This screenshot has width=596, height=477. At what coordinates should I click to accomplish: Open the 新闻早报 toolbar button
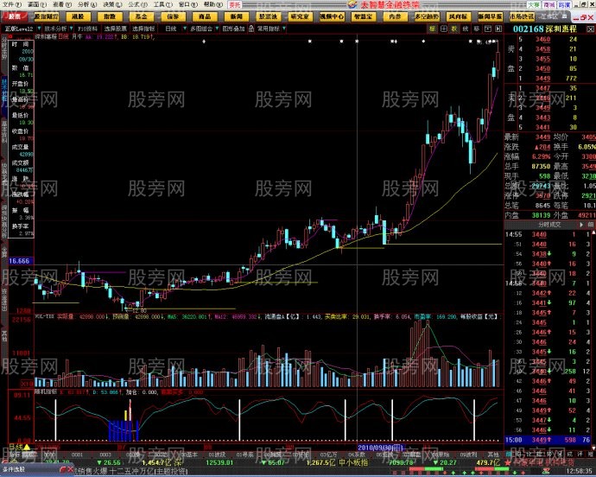coord(491,16)
